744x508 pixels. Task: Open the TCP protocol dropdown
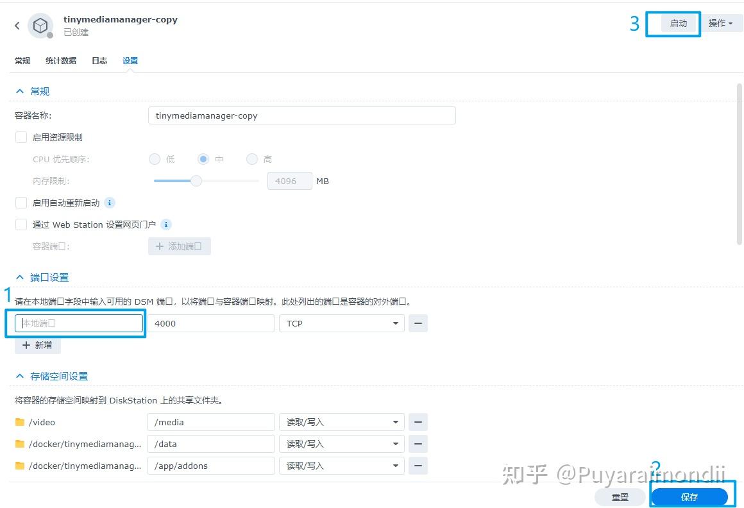pos(341,323)
